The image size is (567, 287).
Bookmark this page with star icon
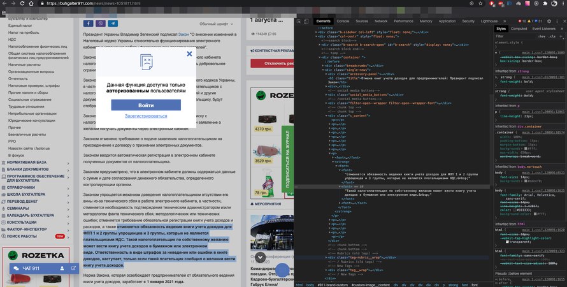tap(480, 3)
